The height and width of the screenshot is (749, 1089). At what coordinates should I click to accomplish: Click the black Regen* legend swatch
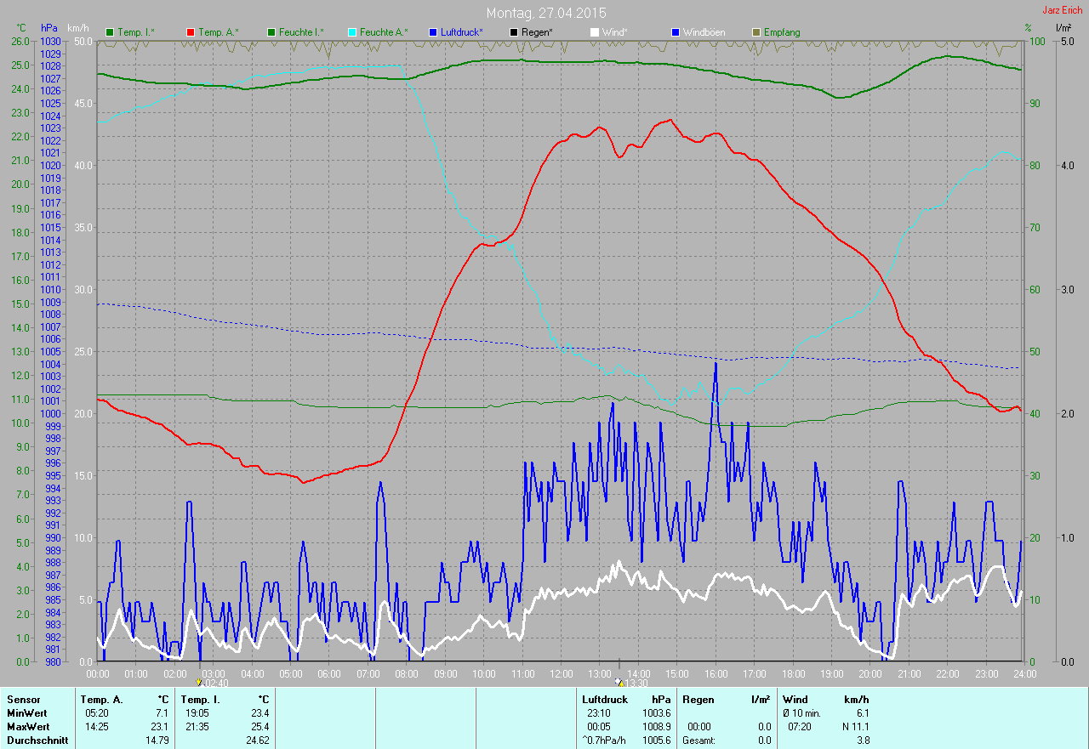click(x=514, y=32)
